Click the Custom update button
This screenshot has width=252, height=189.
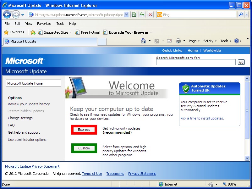point(84,148)
